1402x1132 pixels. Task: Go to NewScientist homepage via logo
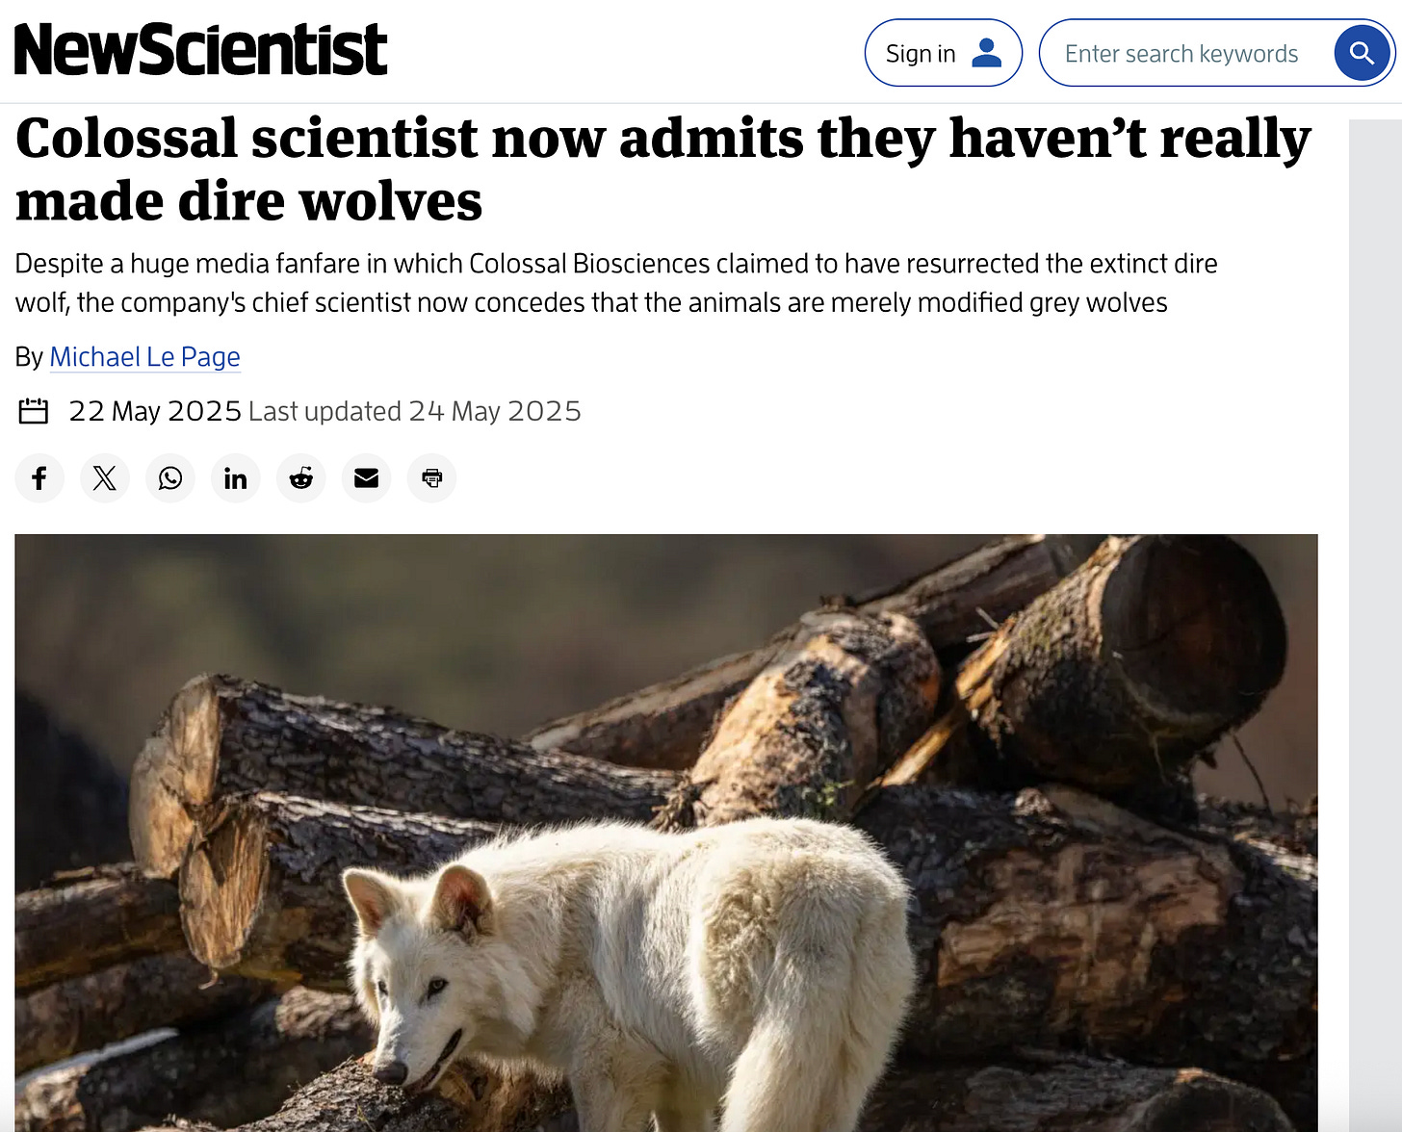pos(200,49)
